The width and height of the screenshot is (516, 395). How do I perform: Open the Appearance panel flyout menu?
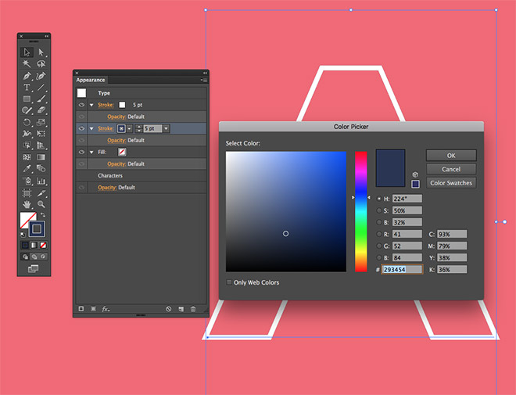[x=204, y=80]
